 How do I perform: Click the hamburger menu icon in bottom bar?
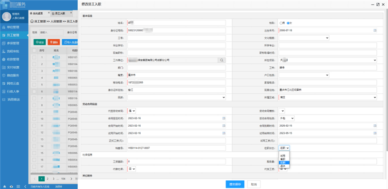point(18,187)
